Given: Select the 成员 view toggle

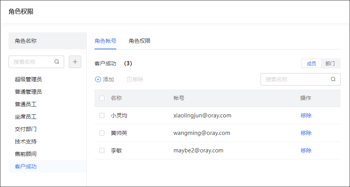Looking at the screenshot, I should [x=311, y=64].
